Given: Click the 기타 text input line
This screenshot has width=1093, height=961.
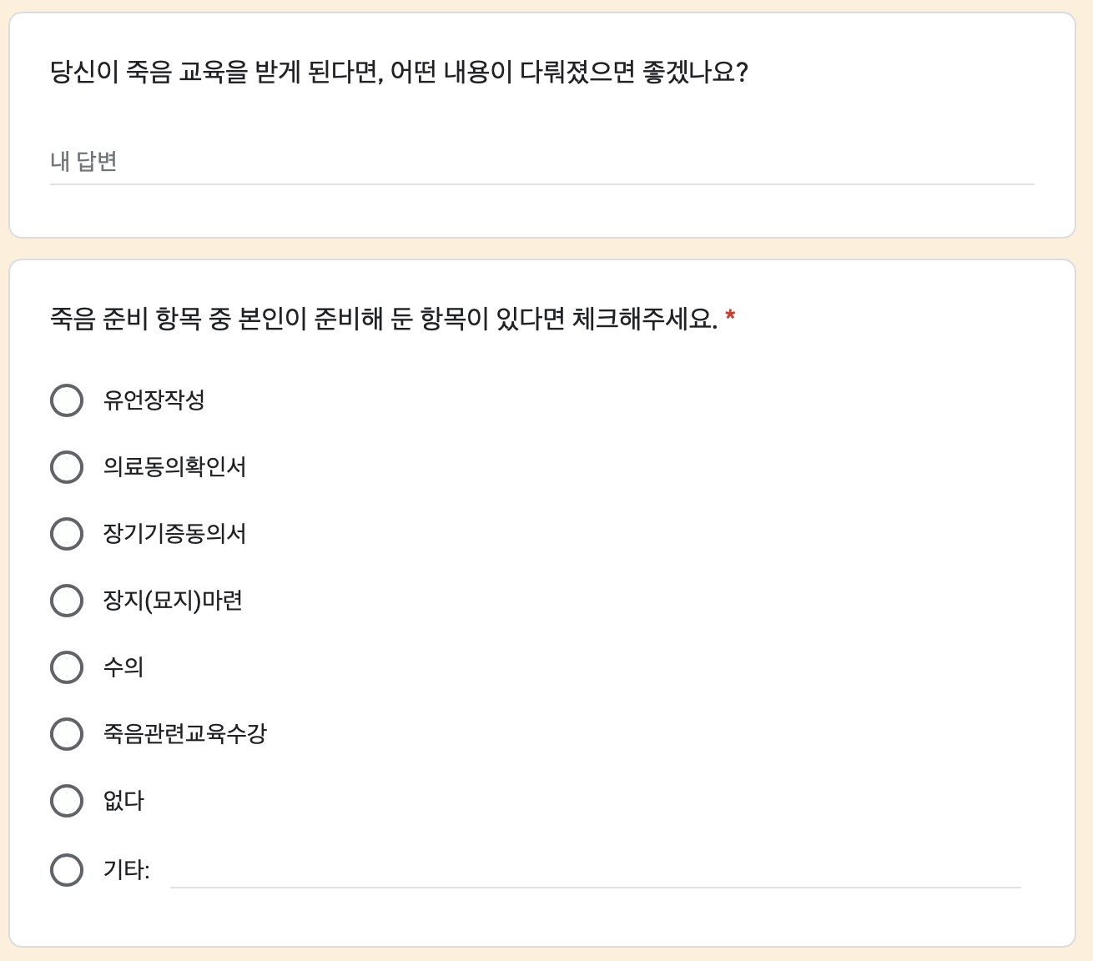Looking at the screenshot, I should pyautogui.click(x=596, y=871).
